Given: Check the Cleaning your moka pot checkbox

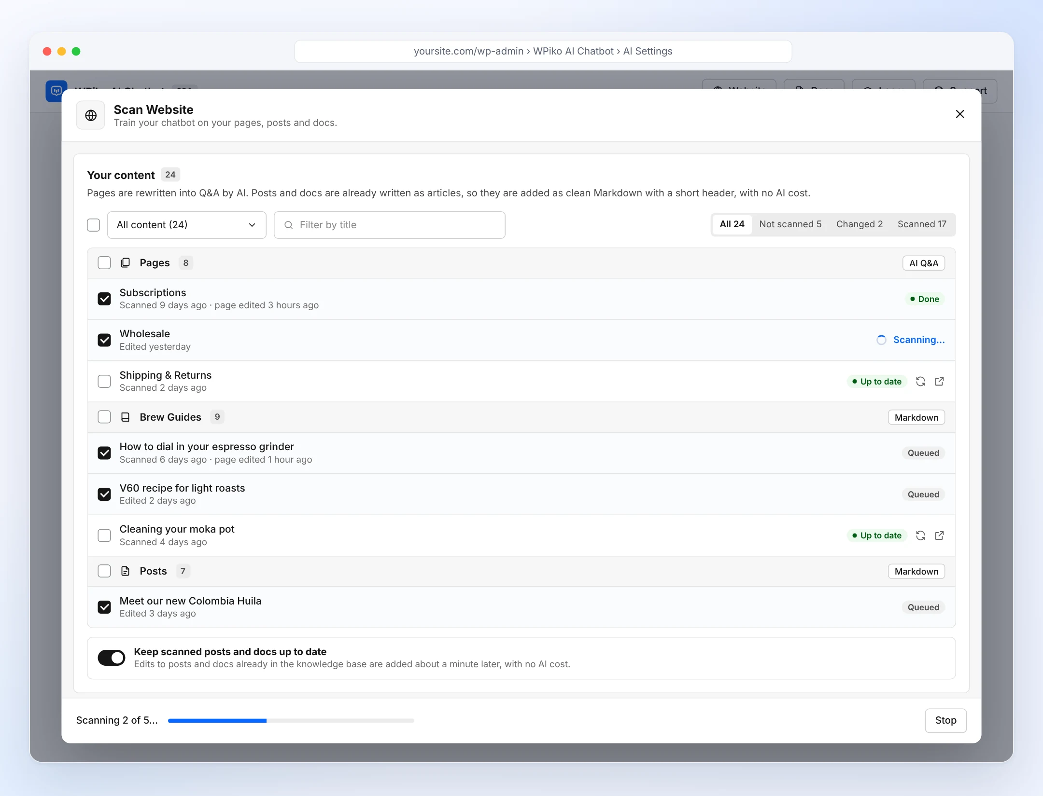Looking at the screenshot, I should (x=104, y=535).
